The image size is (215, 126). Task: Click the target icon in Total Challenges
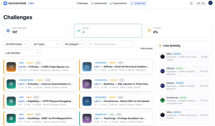coord(8,31)
